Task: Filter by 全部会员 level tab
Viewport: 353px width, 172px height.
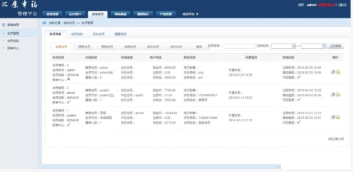Action: 61,47
